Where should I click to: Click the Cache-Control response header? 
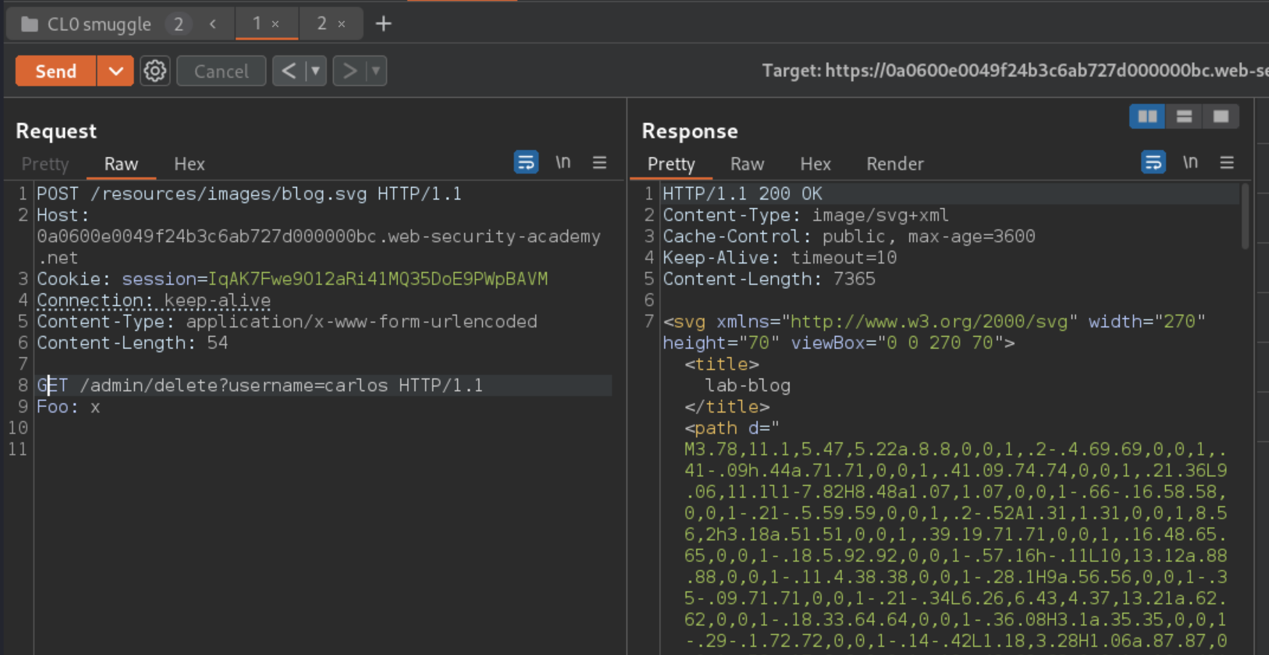pyautogui.click(x=848, y=236)
